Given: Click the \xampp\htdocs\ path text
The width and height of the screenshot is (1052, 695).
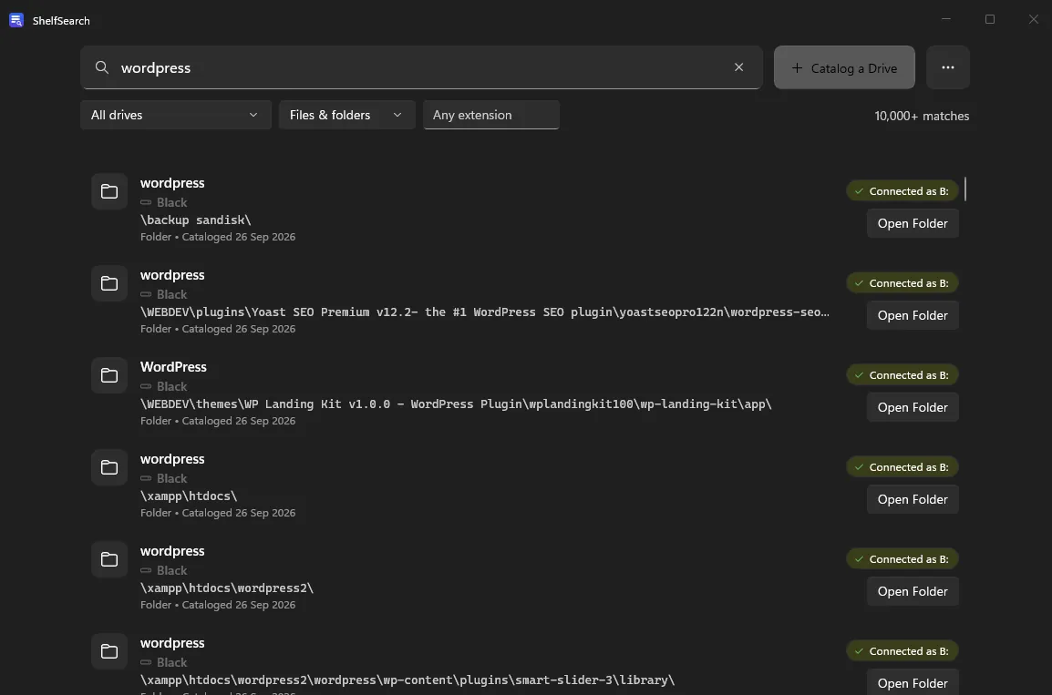Looking at the screenshot, I should pos(189,496).
